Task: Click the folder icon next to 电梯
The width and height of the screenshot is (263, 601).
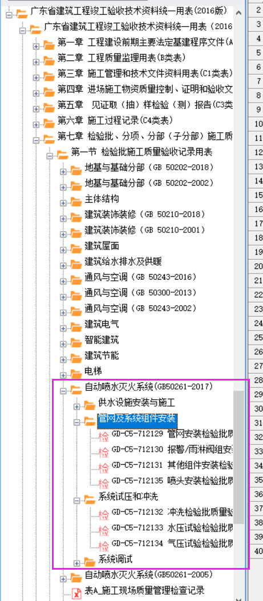Action: click(76, 372)
